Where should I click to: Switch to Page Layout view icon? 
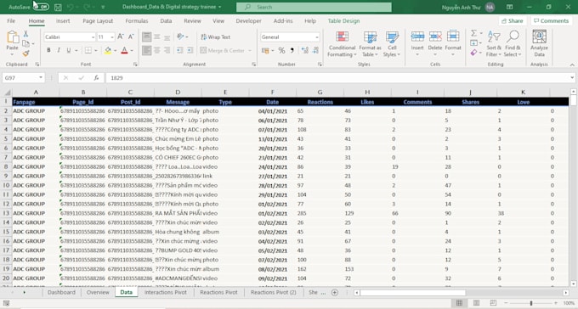476,303
